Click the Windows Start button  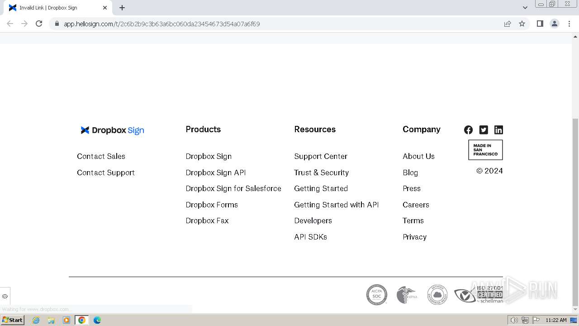pyautogui.click(x=13, y=320)
